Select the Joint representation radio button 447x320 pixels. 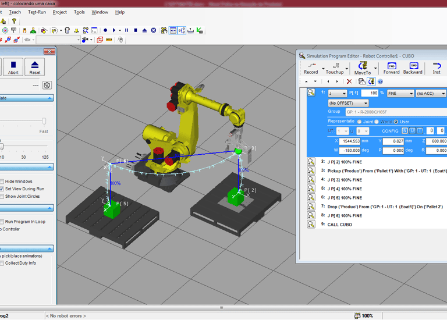tap(360, 122)
